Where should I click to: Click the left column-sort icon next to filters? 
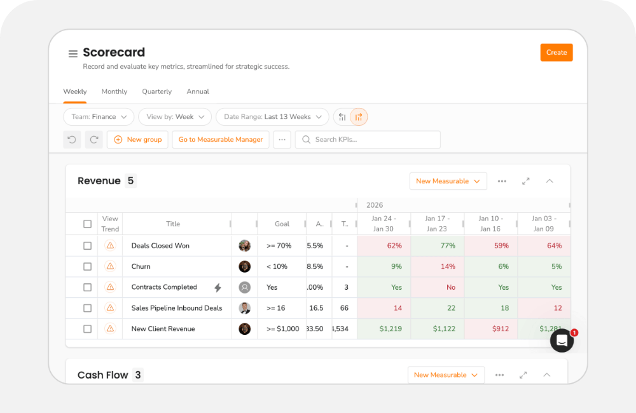[x=343, y=117]
